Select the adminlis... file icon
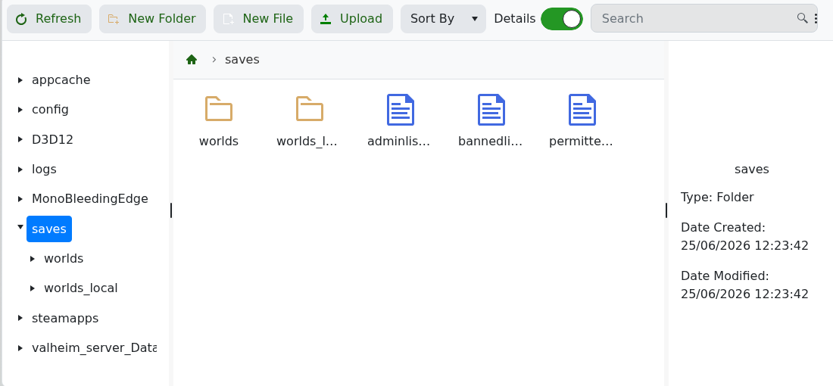 coord(401,110)
